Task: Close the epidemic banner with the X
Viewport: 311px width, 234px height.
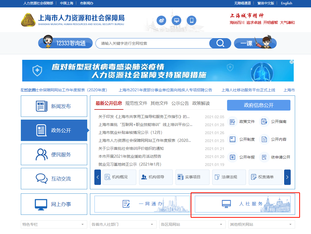Action: tap(291, 62)
